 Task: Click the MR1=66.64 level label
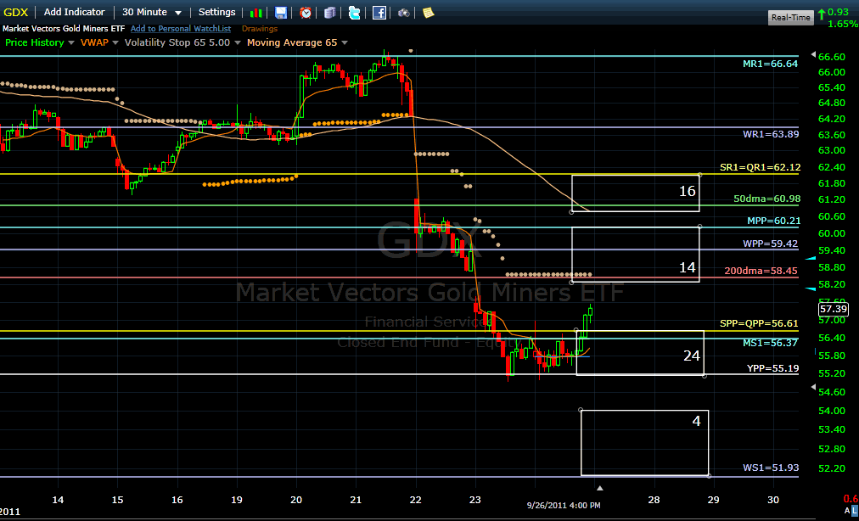pos(770,64)
